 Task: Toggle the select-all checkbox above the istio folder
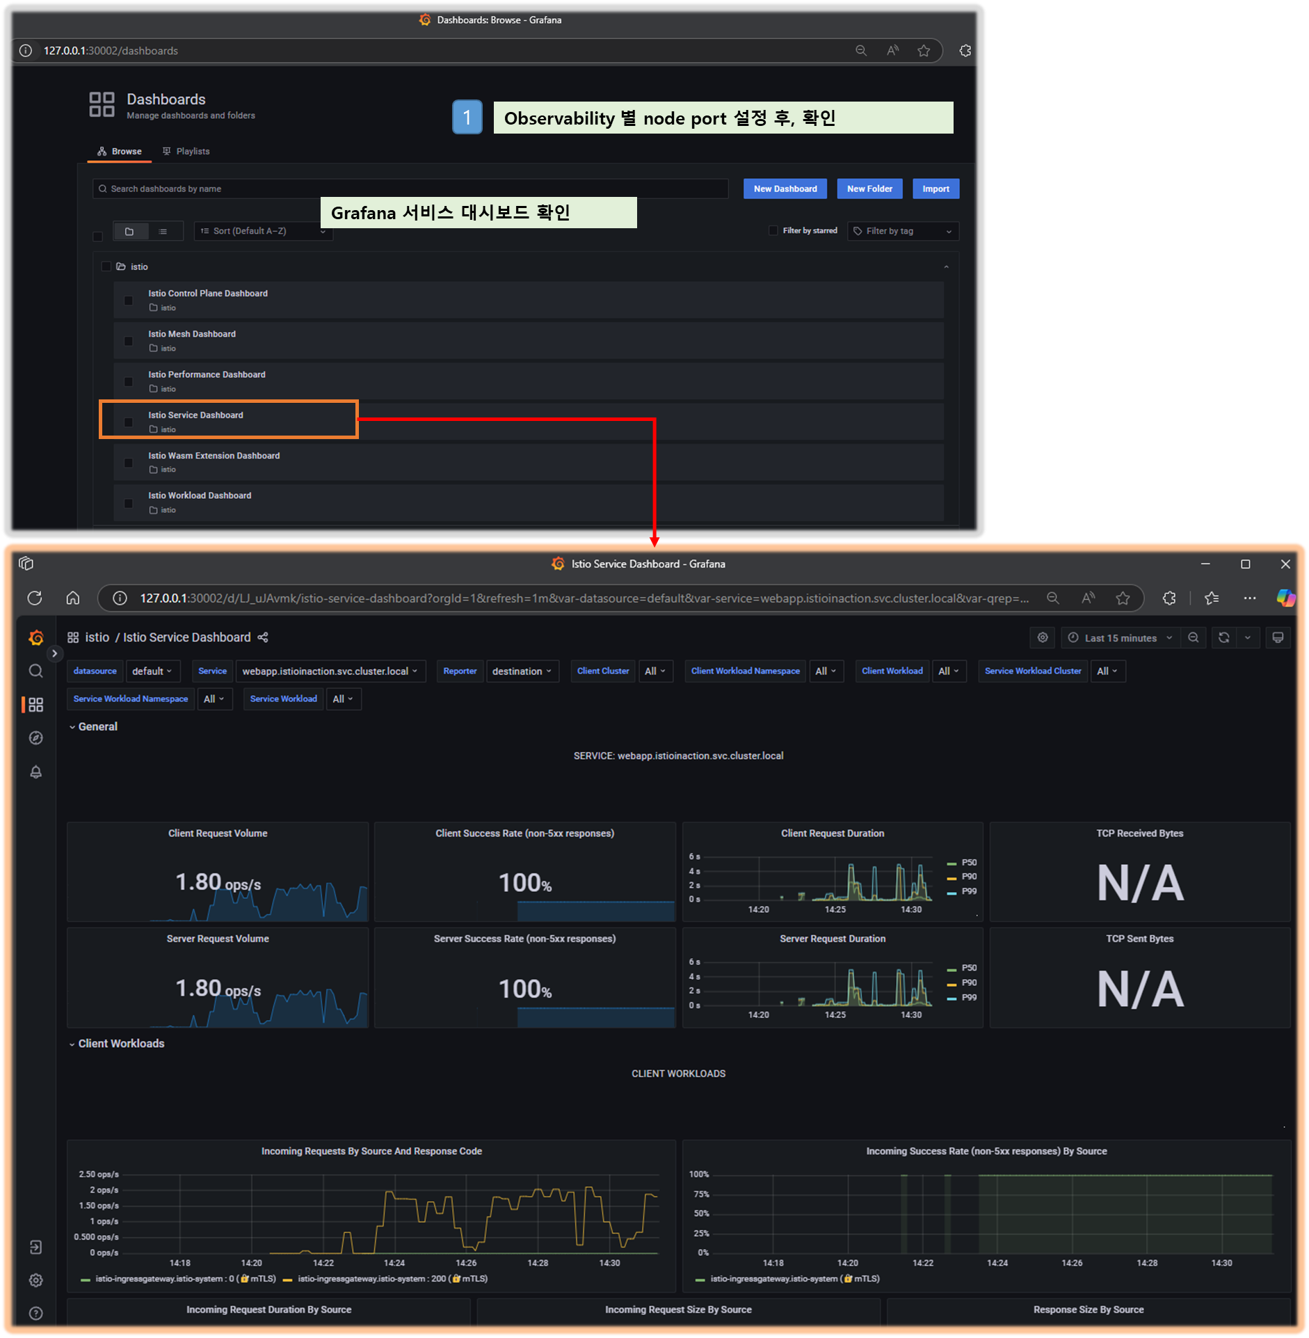coord(98,236)
